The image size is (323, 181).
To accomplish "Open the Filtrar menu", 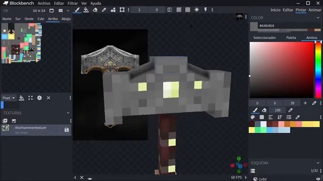I will (x=73, y=4).
